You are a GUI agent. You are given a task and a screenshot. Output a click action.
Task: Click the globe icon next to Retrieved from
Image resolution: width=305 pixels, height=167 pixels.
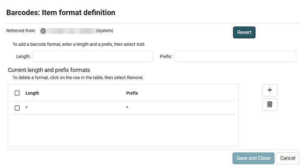(x=43, y=31)
